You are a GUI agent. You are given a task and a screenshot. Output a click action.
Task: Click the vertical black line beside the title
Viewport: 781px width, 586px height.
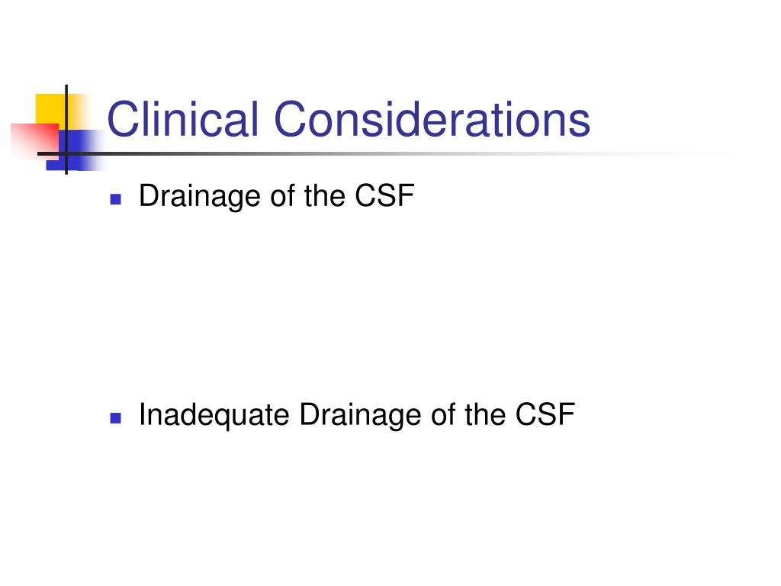(66, 130)
